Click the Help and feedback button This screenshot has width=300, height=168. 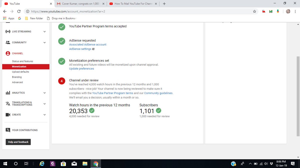click(x=18, y=142)
